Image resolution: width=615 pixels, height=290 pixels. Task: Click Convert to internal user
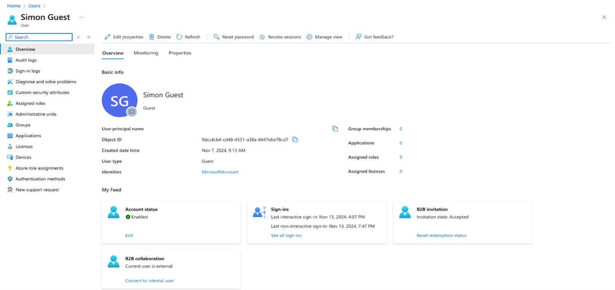(149, 280)
